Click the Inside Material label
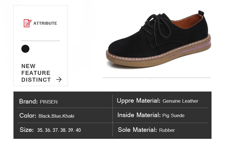The height and width of the screenshot is (148, 225). pyautogui.click(x=139, y=115)
